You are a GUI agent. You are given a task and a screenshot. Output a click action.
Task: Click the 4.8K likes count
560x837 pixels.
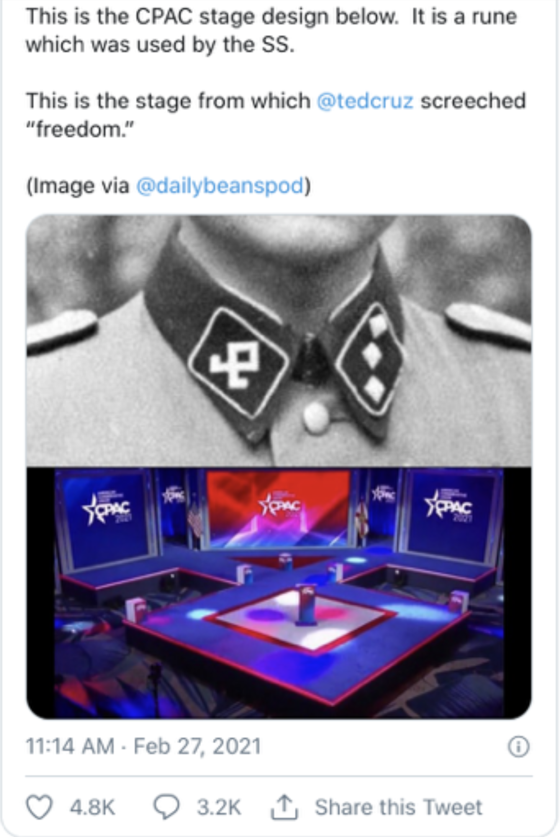(92, 808)
